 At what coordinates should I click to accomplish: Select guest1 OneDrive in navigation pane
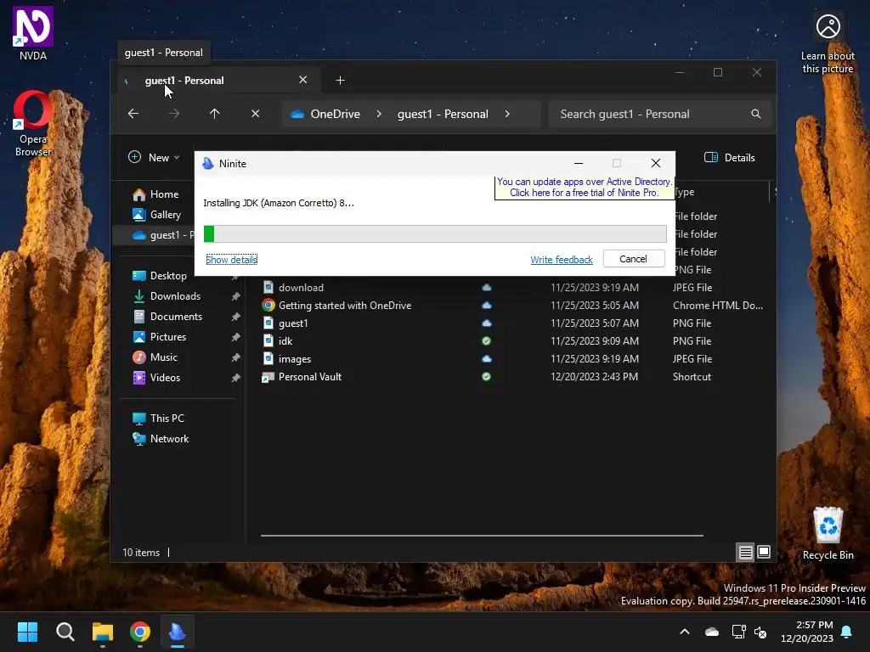[x=162, y=235]
